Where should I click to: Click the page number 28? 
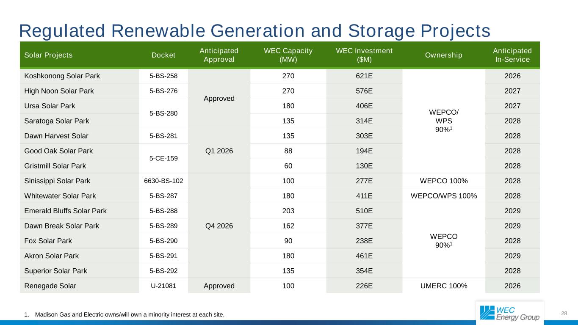[564, 313]
